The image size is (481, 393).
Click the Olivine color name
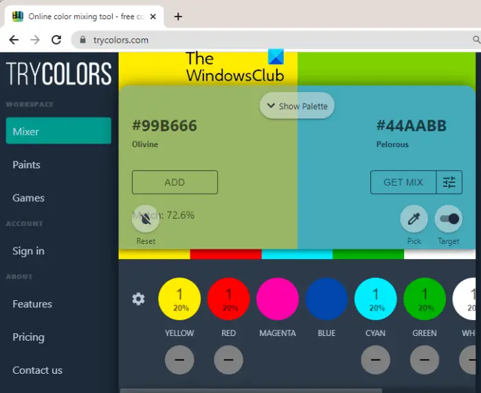(145, 144)
